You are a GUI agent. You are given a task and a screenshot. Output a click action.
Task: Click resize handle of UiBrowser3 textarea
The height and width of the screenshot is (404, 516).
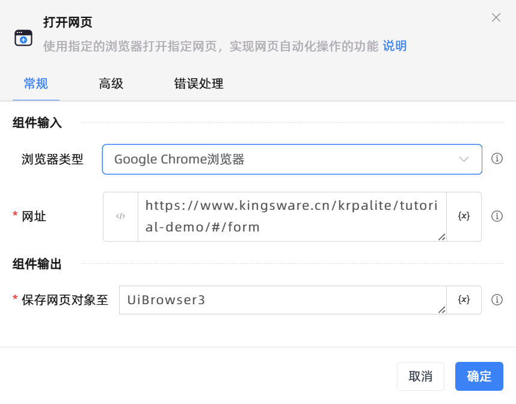442,310
